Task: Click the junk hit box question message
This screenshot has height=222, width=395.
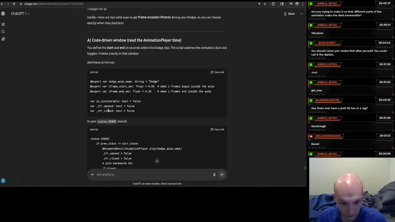Action: (x=339, y=108)
